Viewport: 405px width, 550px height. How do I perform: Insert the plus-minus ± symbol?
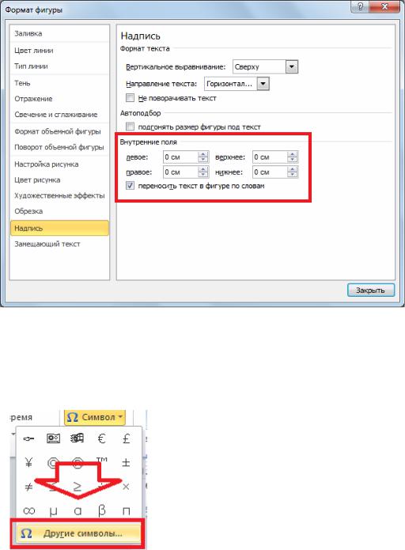(x=127, y=463)
